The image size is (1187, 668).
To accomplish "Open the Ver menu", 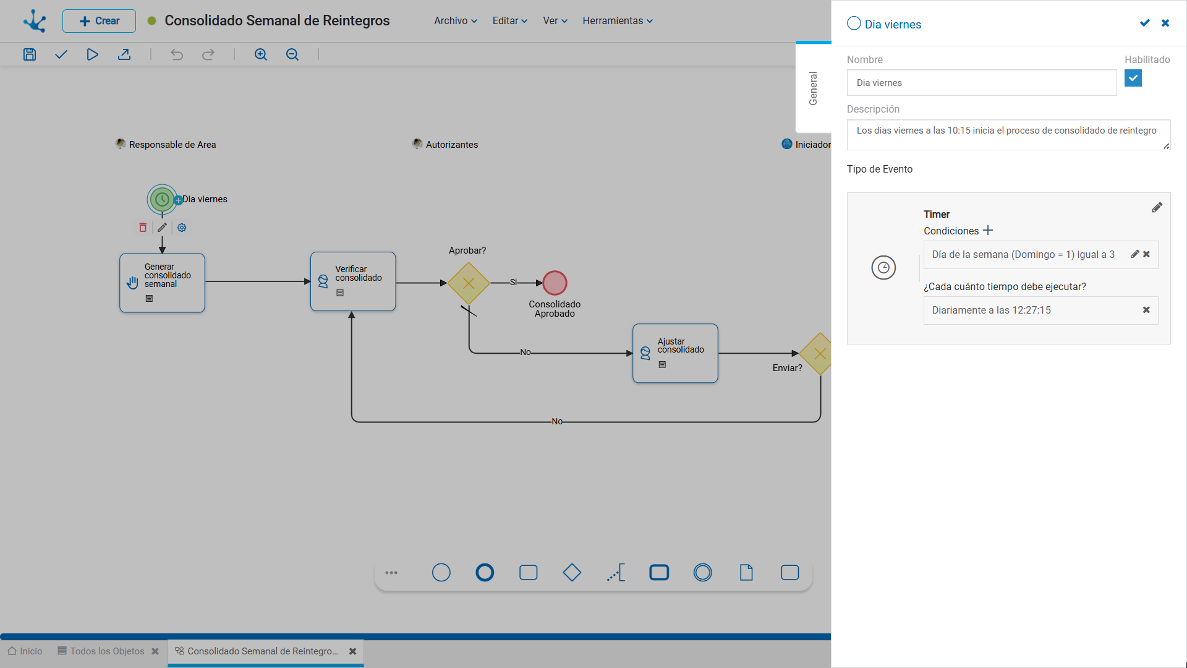I will click(x=555, y=20).
